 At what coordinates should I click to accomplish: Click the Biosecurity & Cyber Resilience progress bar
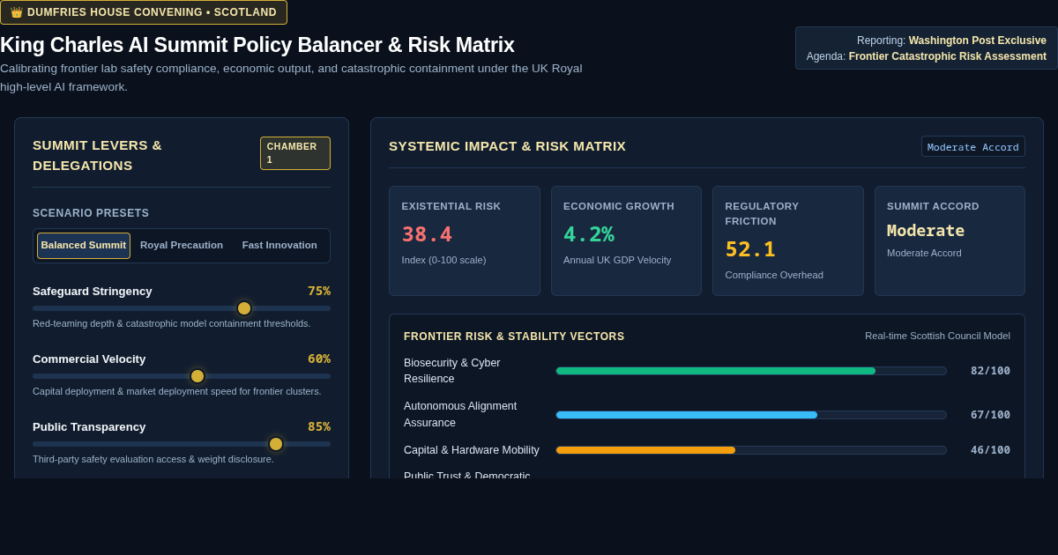pos(751,371)
